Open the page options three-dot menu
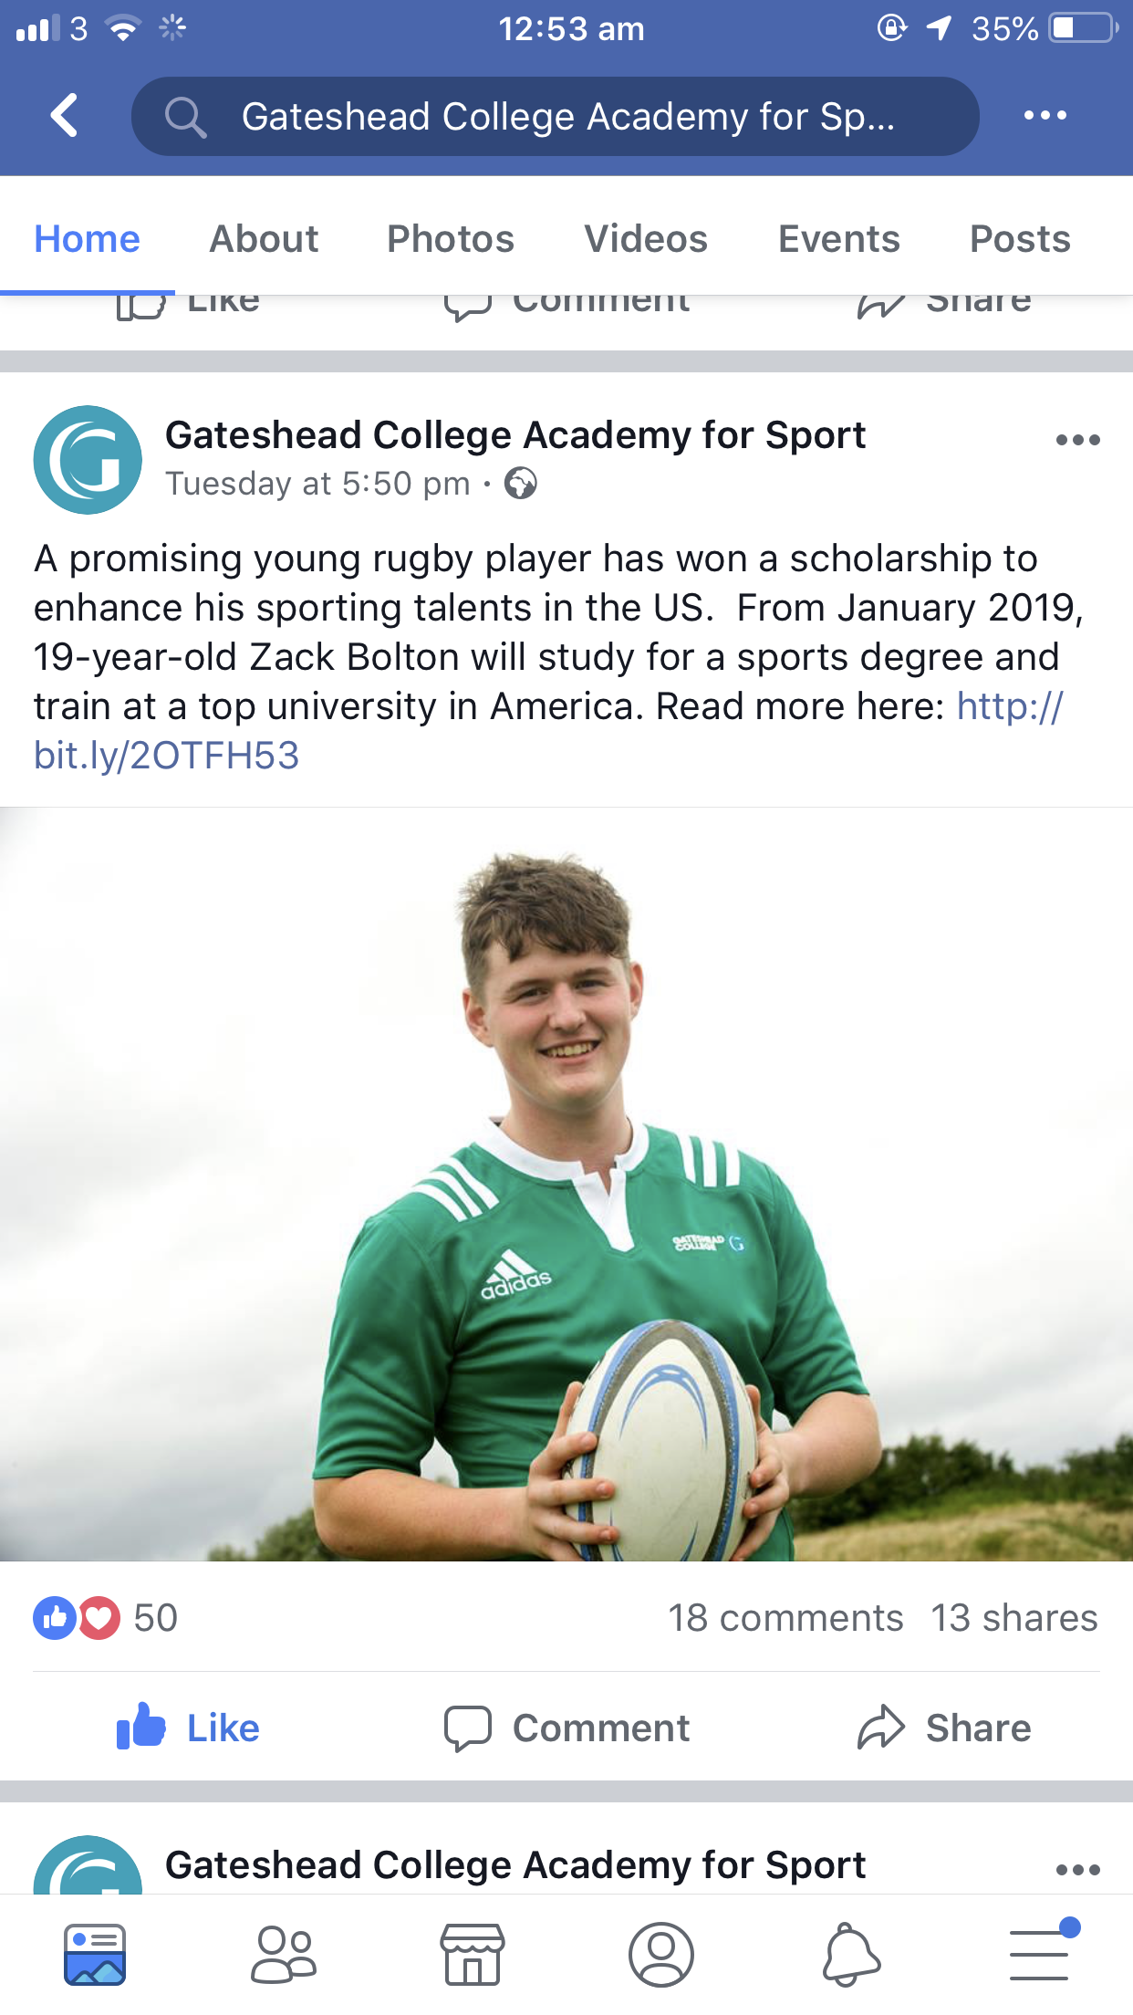This screenshot has height=2015, width=1133. (x=1045, y=116)
